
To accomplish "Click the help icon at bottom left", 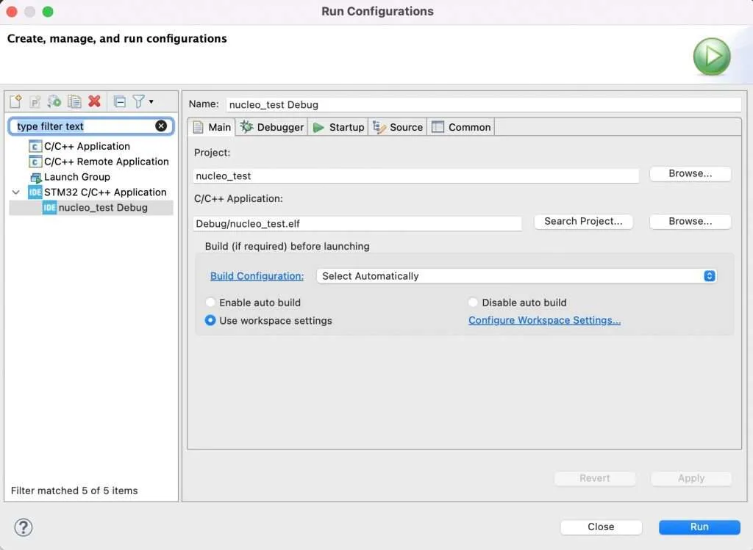I will click(x=23, y=527).
